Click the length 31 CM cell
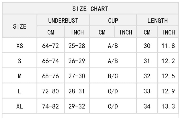The height and width of the screenshot is (120, 181). pos(147,61)
